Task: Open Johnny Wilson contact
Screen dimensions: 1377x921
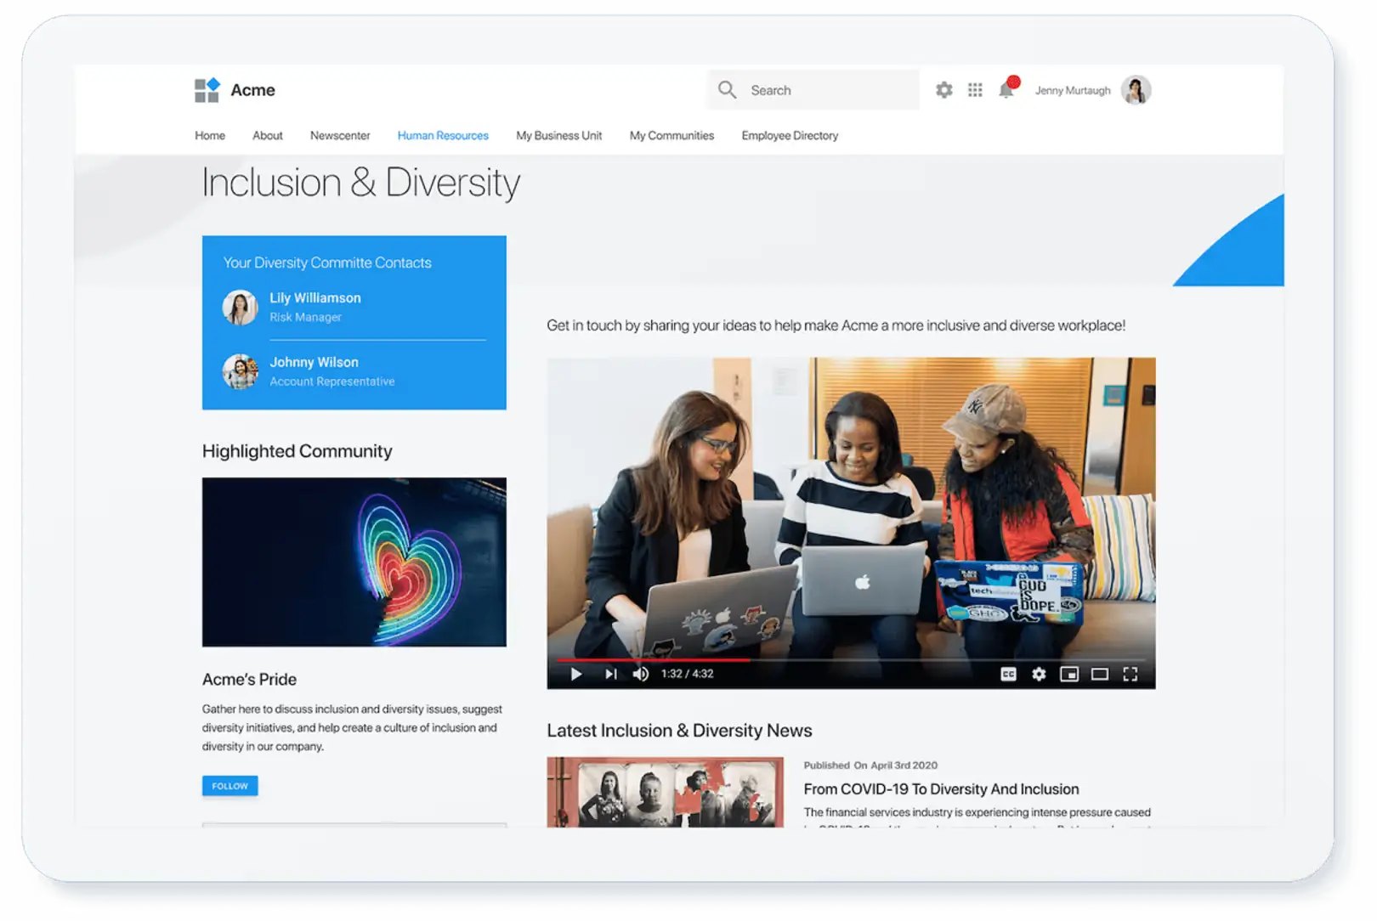Action: (314, 363)
